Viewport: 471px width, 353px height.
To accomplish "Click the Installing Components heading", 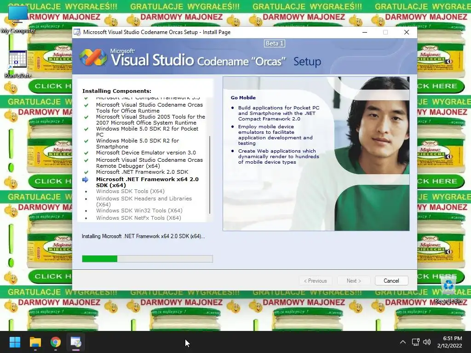I will [117, 91].
